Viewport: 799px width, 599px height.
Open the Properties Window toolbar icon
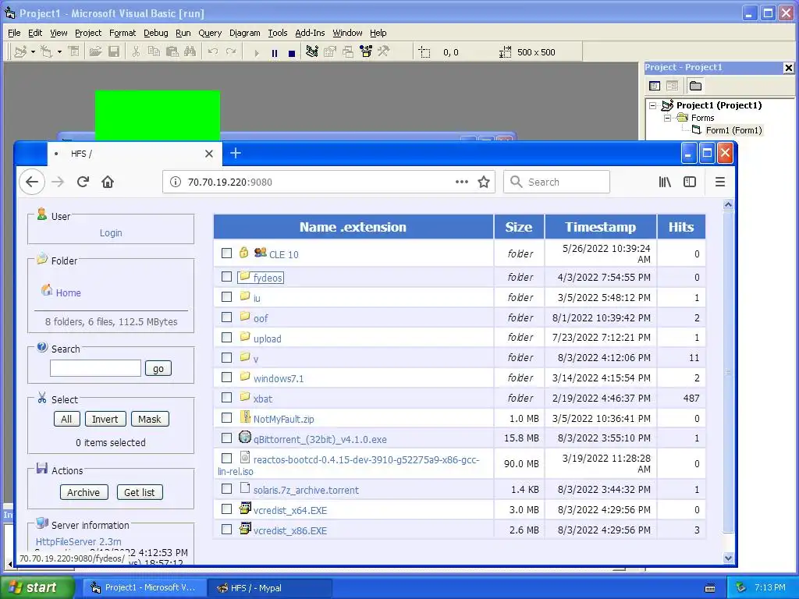coord(330,52)
